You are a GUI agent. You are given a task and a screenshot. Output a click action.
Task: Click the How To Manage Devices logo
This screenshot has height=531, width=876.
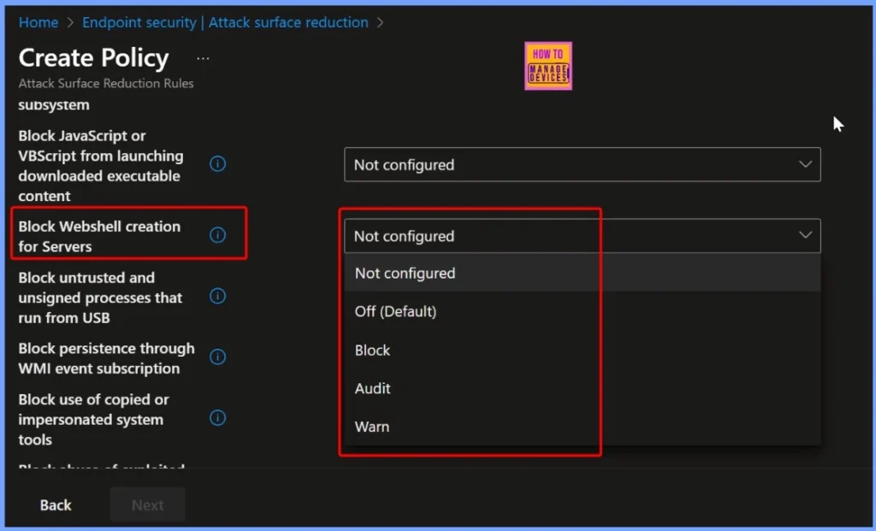547,66
